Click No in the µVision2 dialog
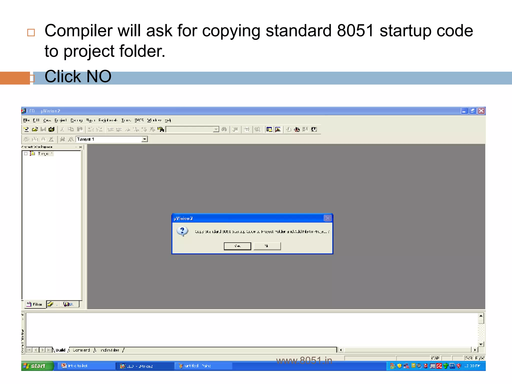 coord(267,246)
